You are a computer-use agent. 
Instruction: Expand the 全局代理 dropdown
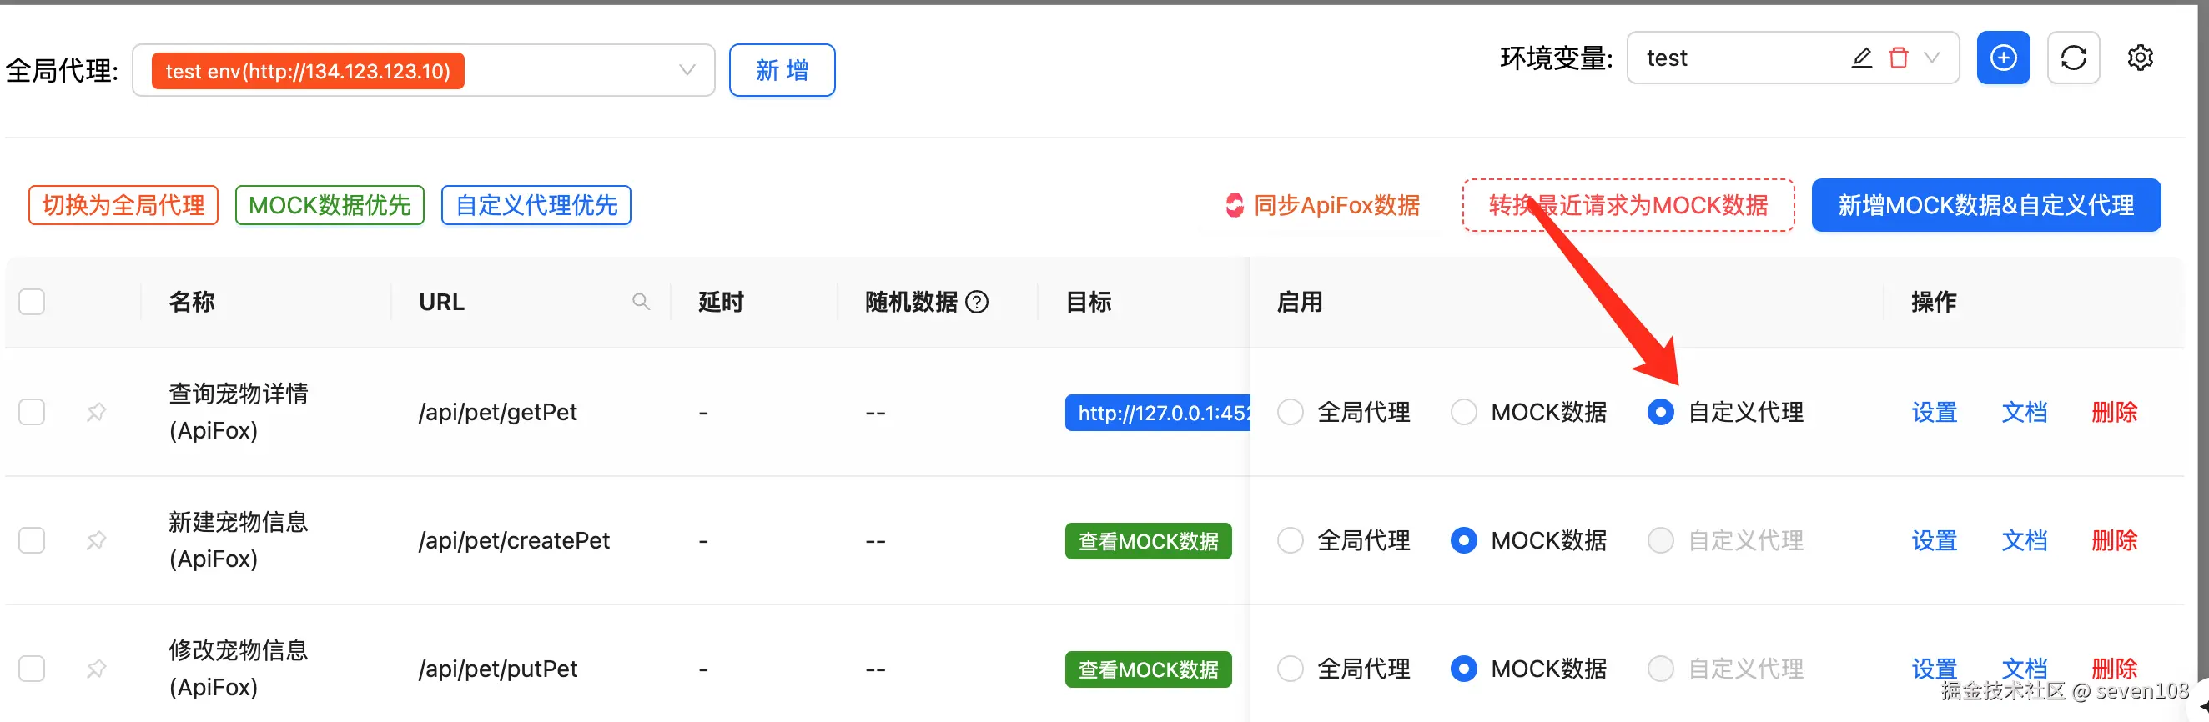687,70
